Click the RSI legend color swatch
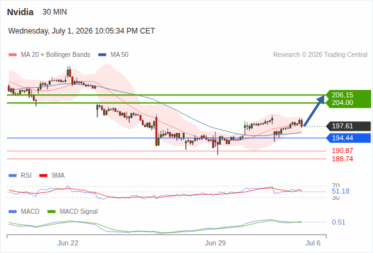Screen dimensions: 373x253 pos(13,176)
